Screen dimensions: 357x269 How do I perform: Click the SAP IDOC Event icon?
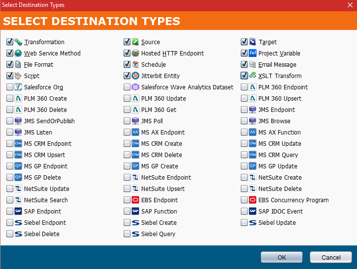(x=253, y=212)
